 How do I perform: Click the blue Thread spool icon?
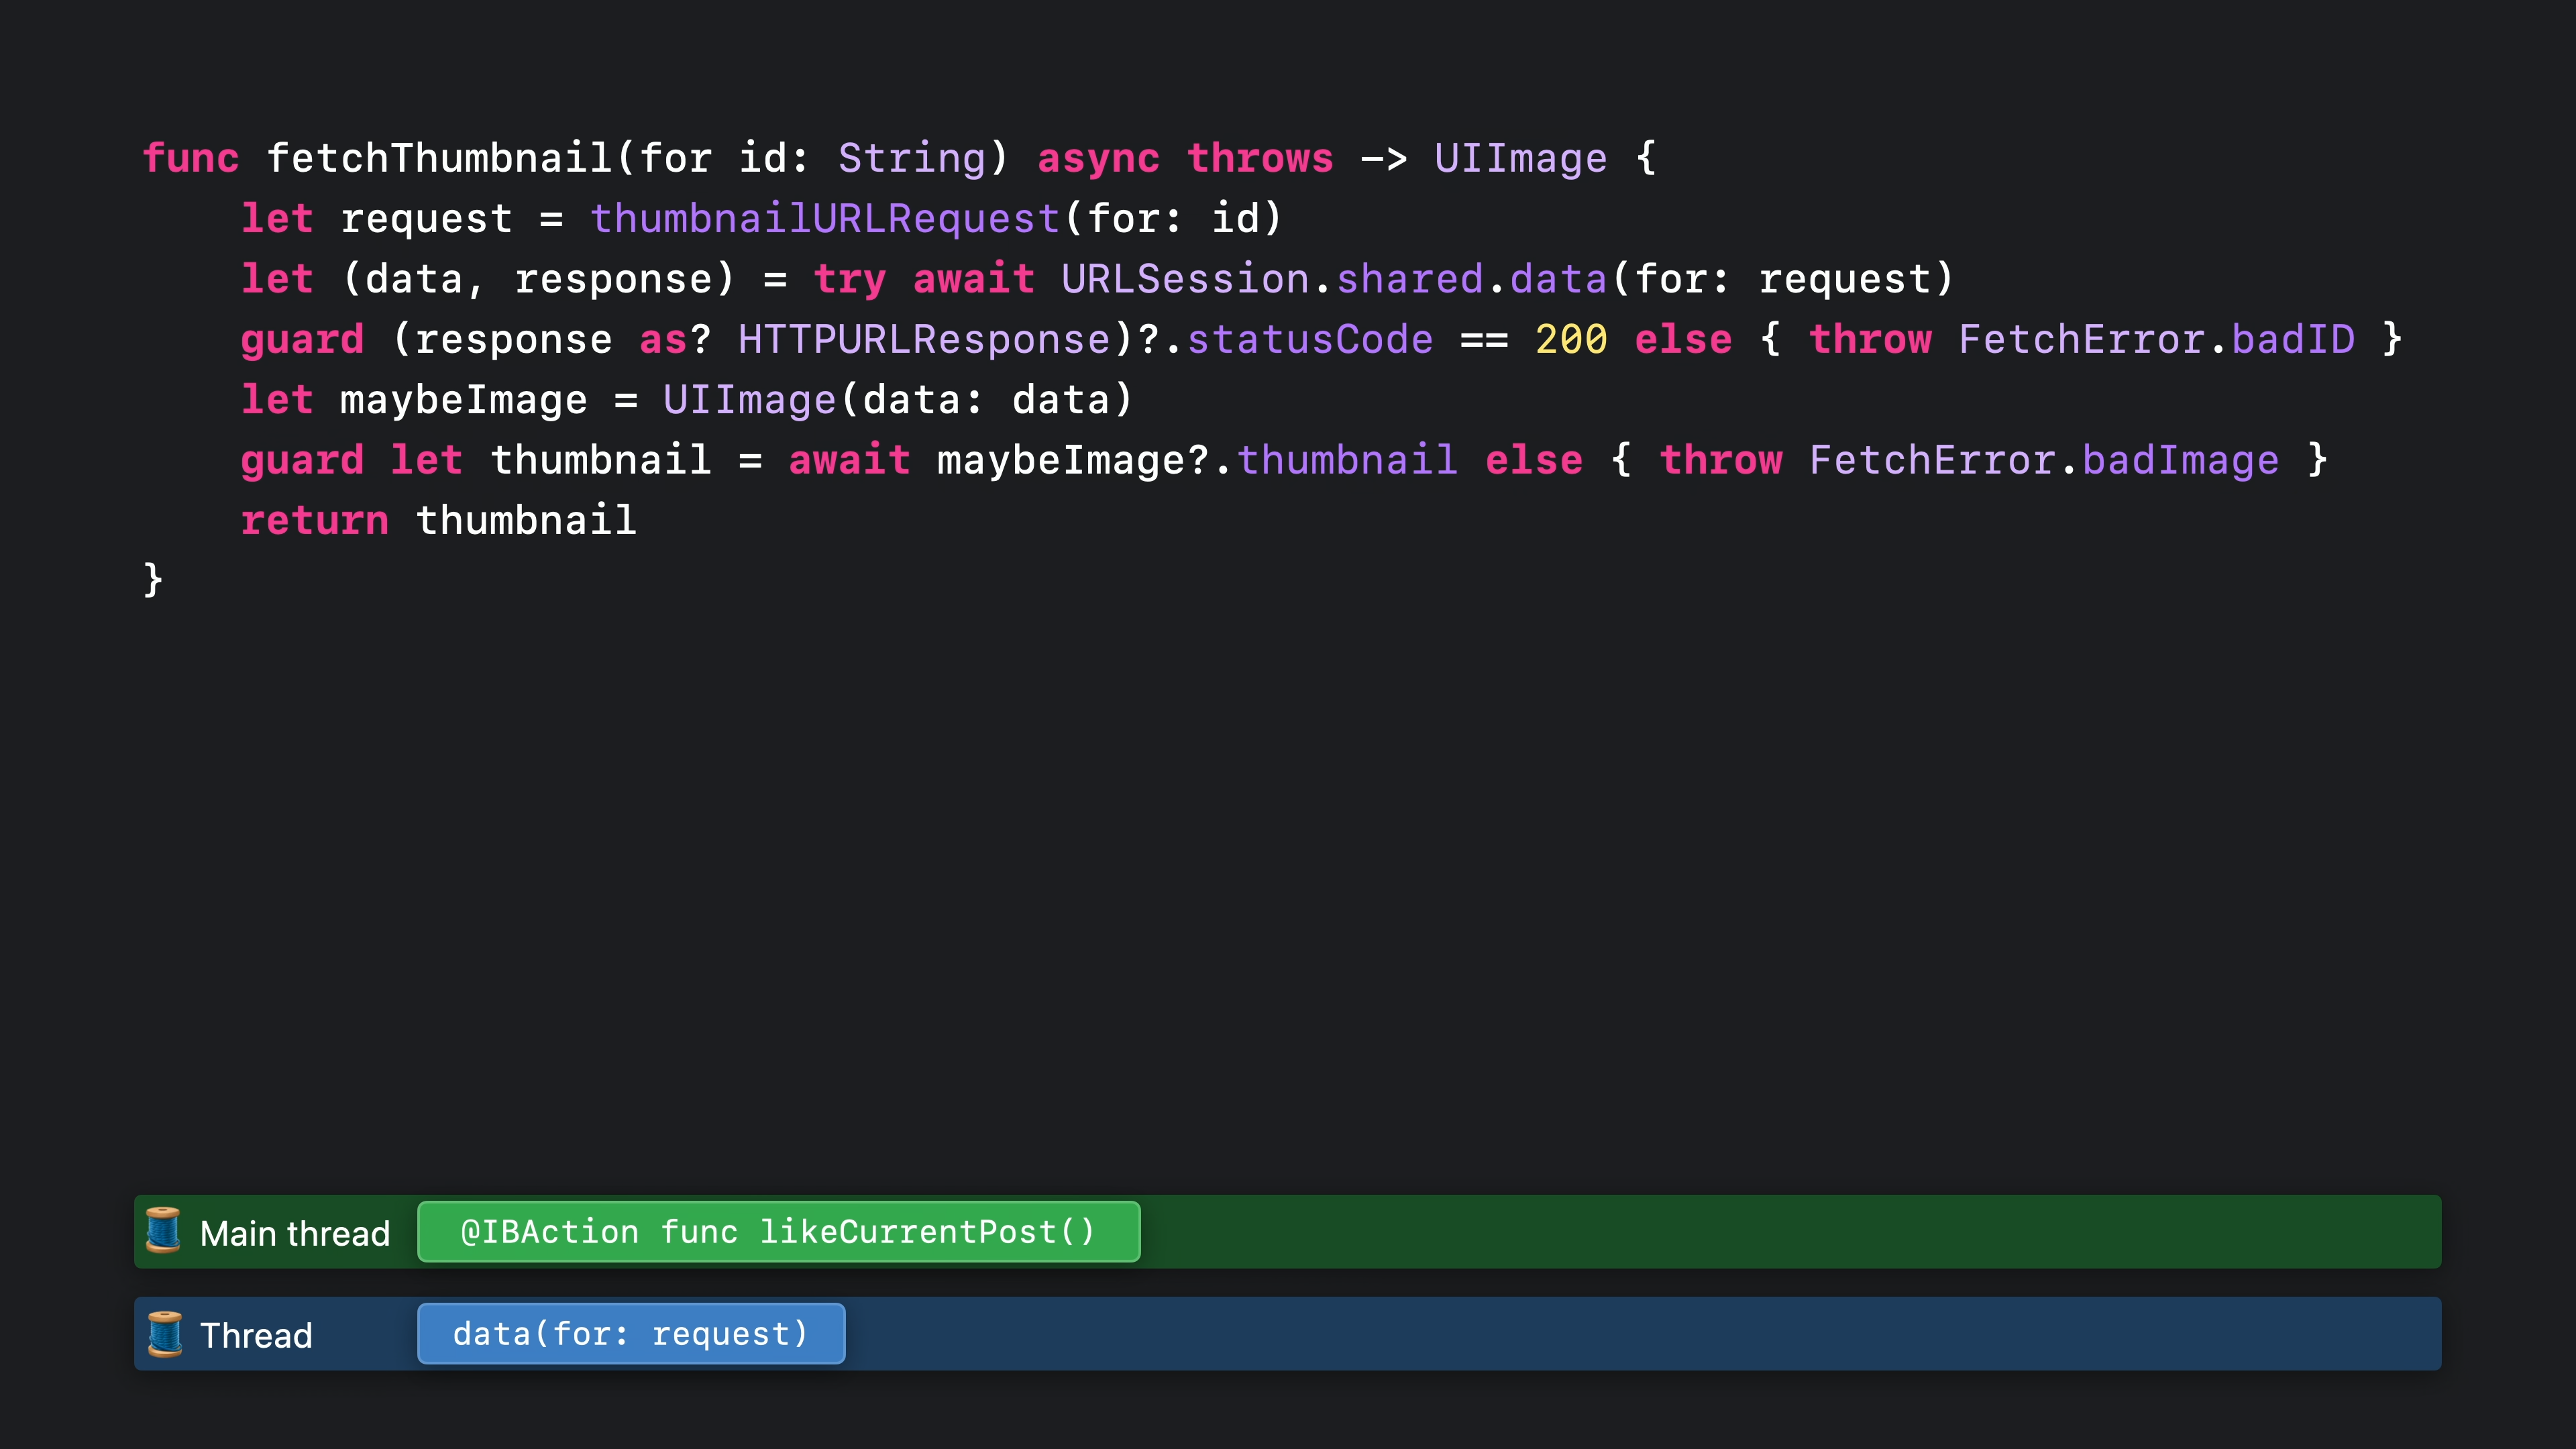coord(165,1334)
